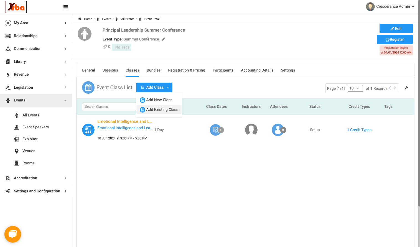Open Rooms in sidebar
Viewport: 420px width, 247px height.
(29, 163)
